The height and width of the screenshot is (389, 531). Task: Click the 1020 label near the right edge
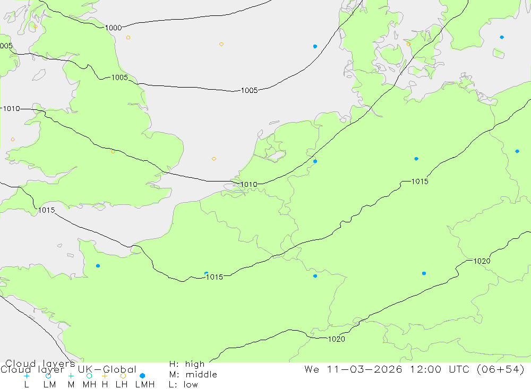482,261
